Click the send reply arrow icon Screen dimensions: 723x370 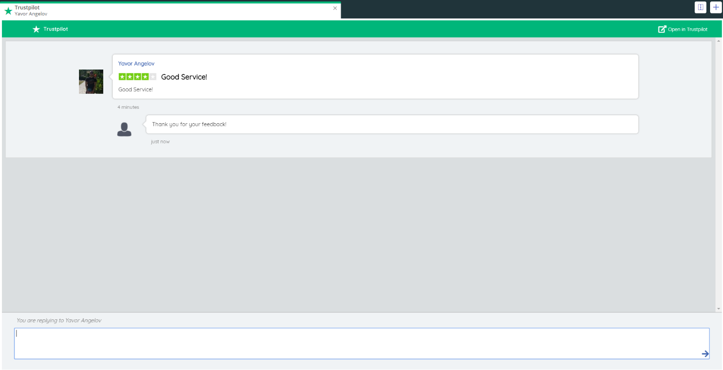pyautogui.click(x=705, y=354)
